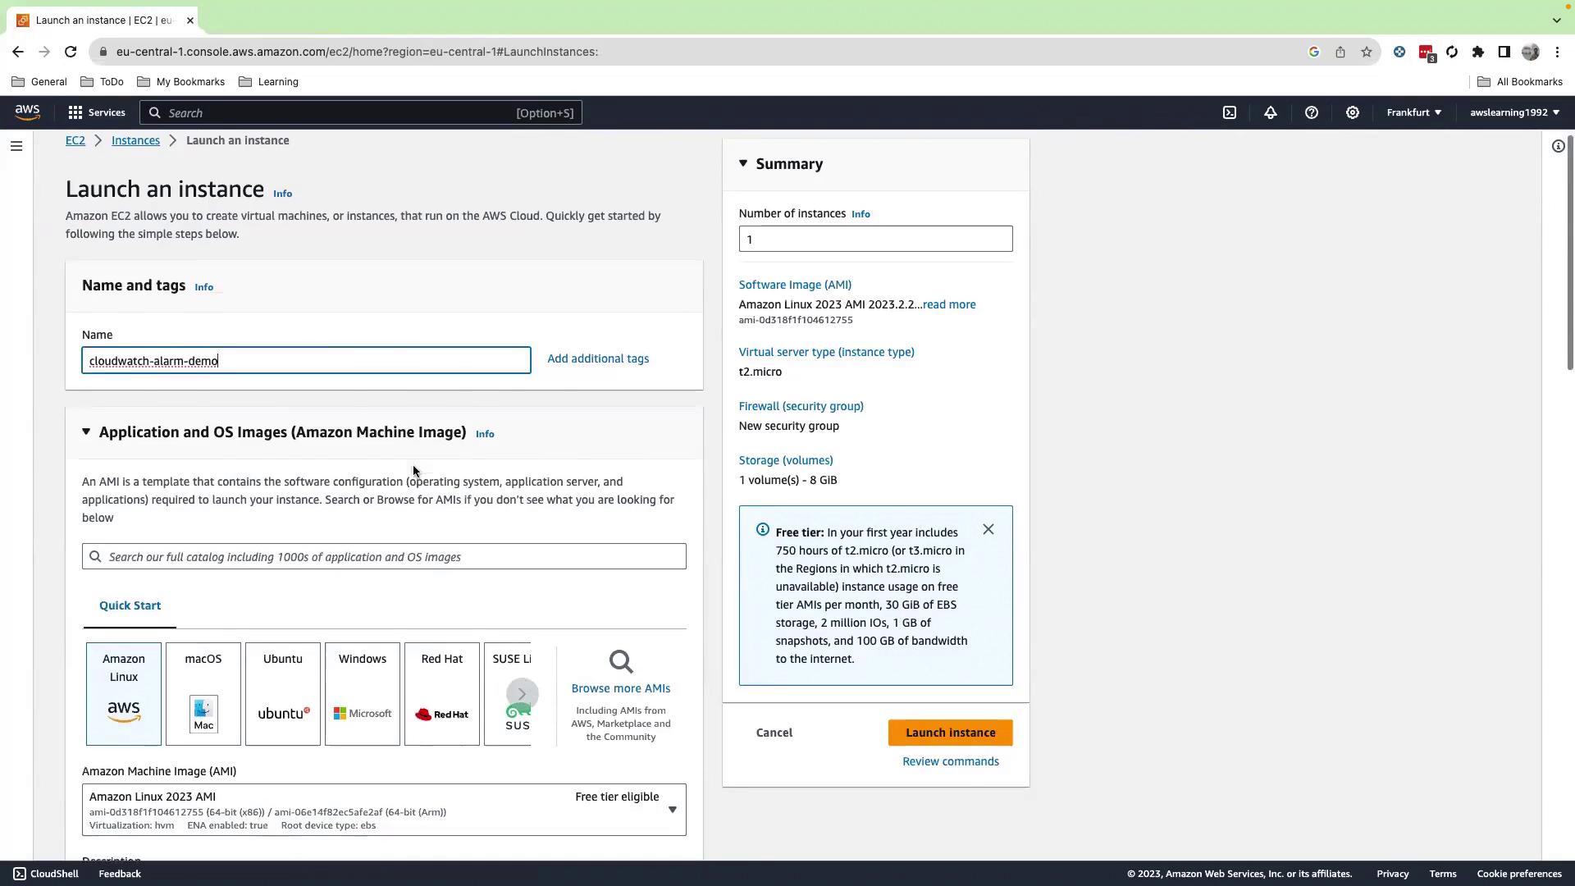The width and height of the screenshot is (1575, 886).
Task: Click the Launch instance button
Action: coord(950,733)
